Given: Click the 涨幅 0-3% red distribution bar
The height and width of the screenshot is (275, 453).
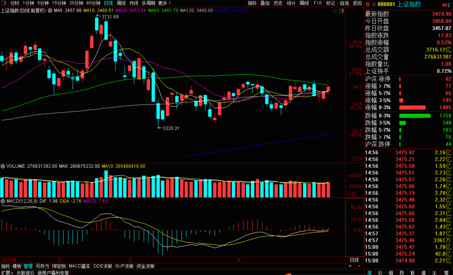Looking at the screenshot, I should [x=412, y=107].
